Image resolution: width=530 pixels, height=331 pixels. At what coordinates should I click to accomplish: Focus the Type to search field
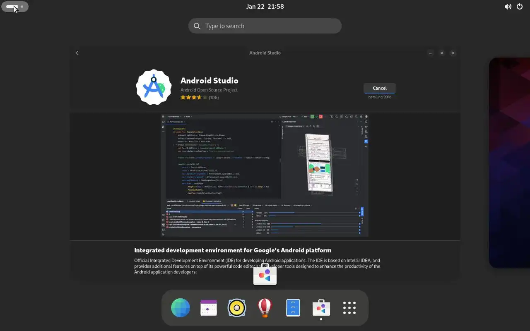[265, 26]
